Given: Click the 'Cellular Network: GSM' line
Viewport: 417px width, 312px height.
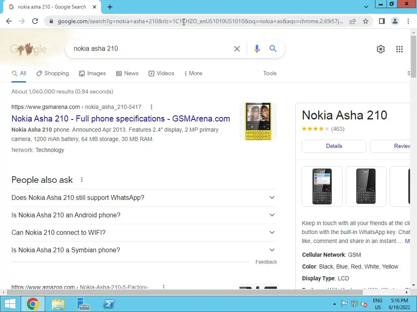Looking at the screenshot, I should pyautogui.click(x=331, y=255).
